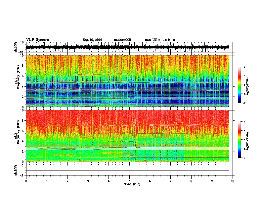Viewport: 262px width, 203px height.
Task: Click the time axis tick '10'
Action: click(x=233, y=181)
